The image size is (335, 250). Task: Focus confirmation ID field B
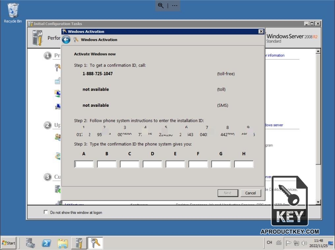107,164
